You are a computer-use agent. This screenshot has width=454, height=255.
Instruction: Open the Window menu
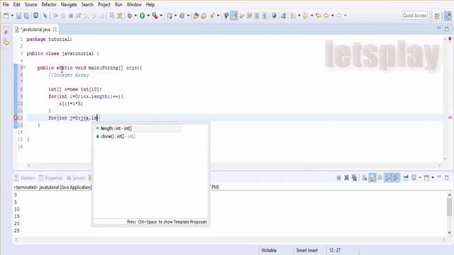tap(134, 5)
